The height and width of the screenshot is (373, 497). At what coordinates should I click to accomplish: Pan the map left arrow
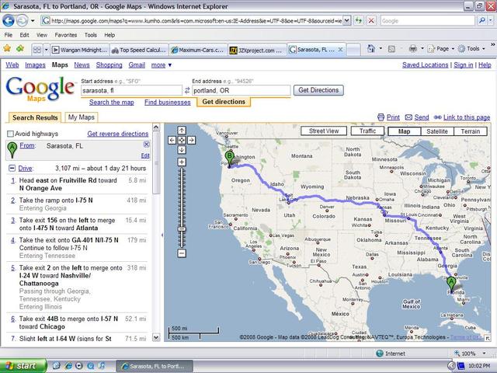click(172, 140)
